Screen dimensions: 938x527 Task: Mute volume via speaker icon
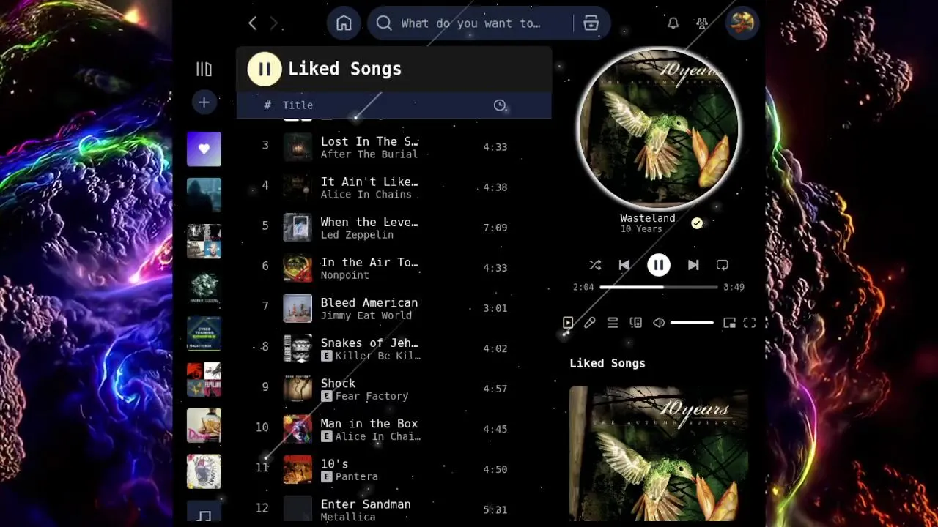(659, 323)
